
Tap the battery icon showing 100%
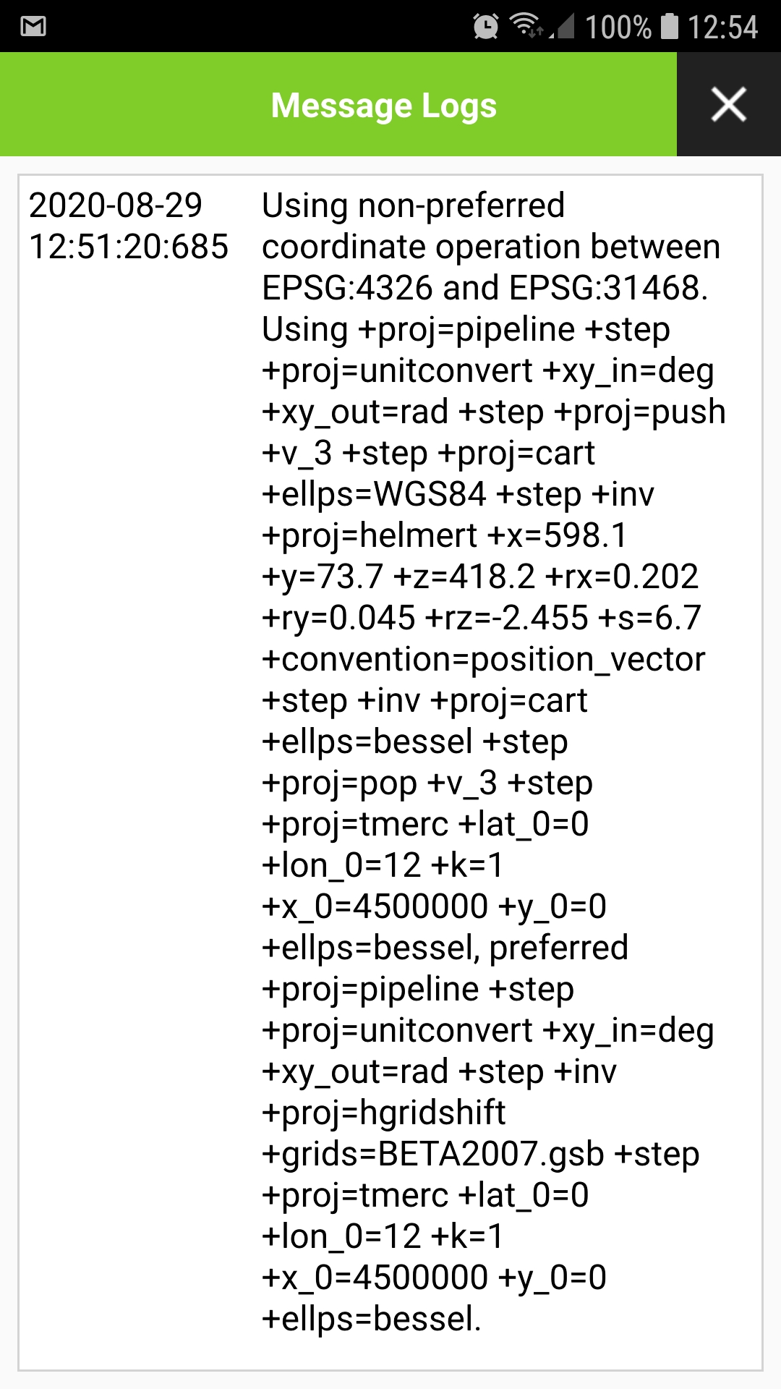pyautogui.click(x=669, y=27)
